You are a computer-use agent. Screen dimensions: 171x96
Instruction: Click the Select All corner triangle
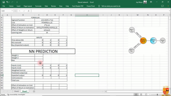coord(2,15)
